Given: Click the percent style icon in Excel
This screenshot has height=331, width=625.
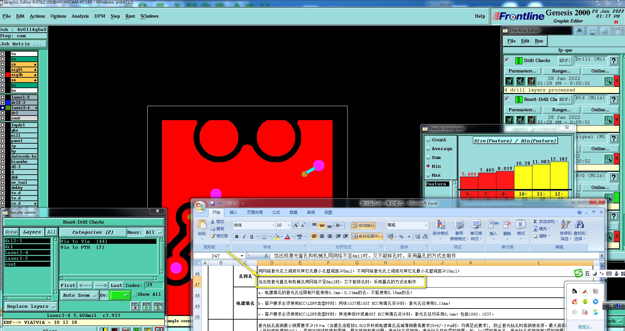Looking at the screenshot, I should [401, 237].
